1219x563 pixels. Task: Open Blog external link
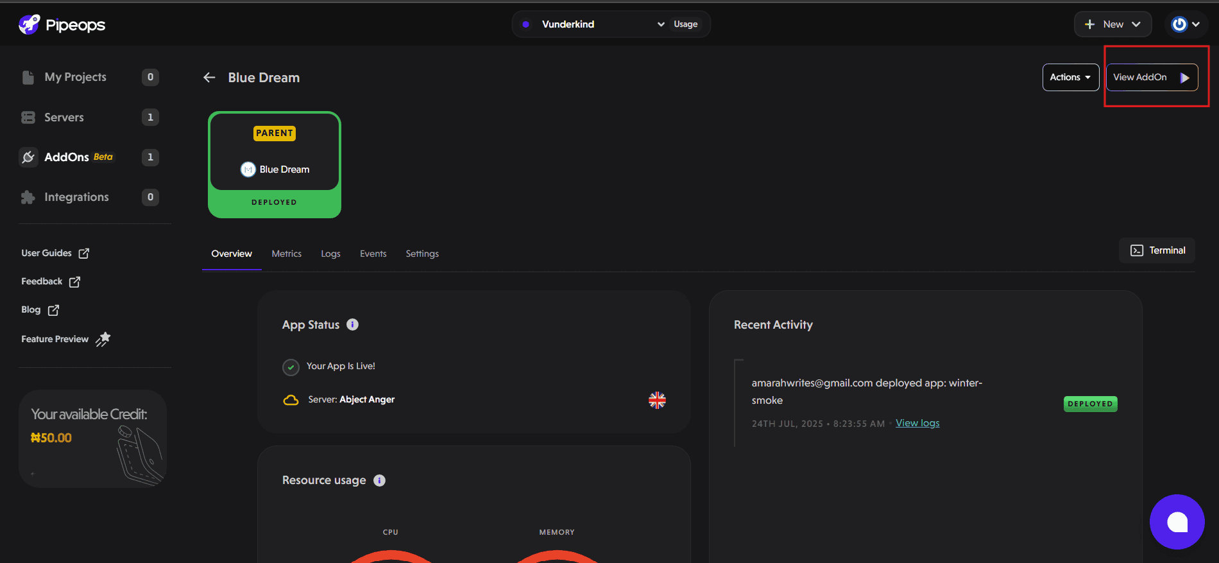(x=40, y=309)
